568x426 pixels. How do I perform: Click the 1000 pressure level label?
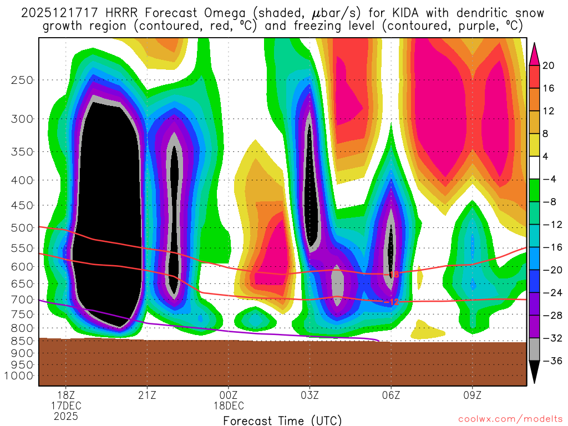(x=19, y=376)
